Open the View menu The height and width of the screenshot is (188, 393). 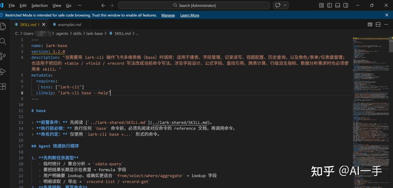(x=57, y=5)
